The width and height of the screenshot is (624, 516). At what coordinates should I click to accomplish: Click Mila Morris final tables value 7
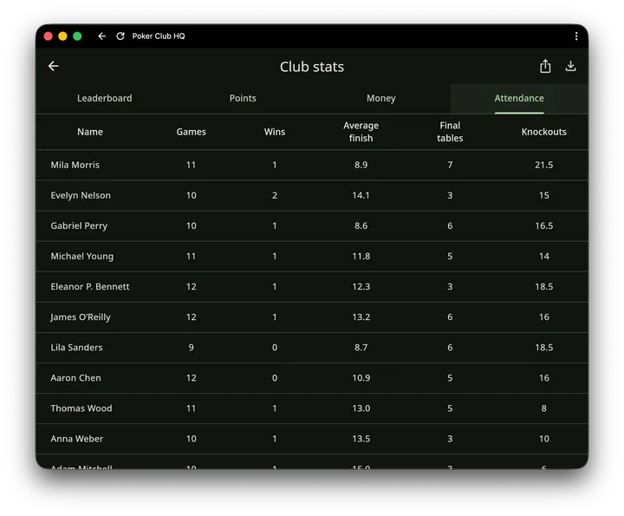click(x=450, y=165)
